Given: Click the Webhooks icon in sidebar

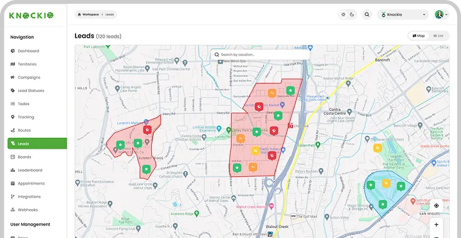Looking at the screenshot, I should pos(13,210).
